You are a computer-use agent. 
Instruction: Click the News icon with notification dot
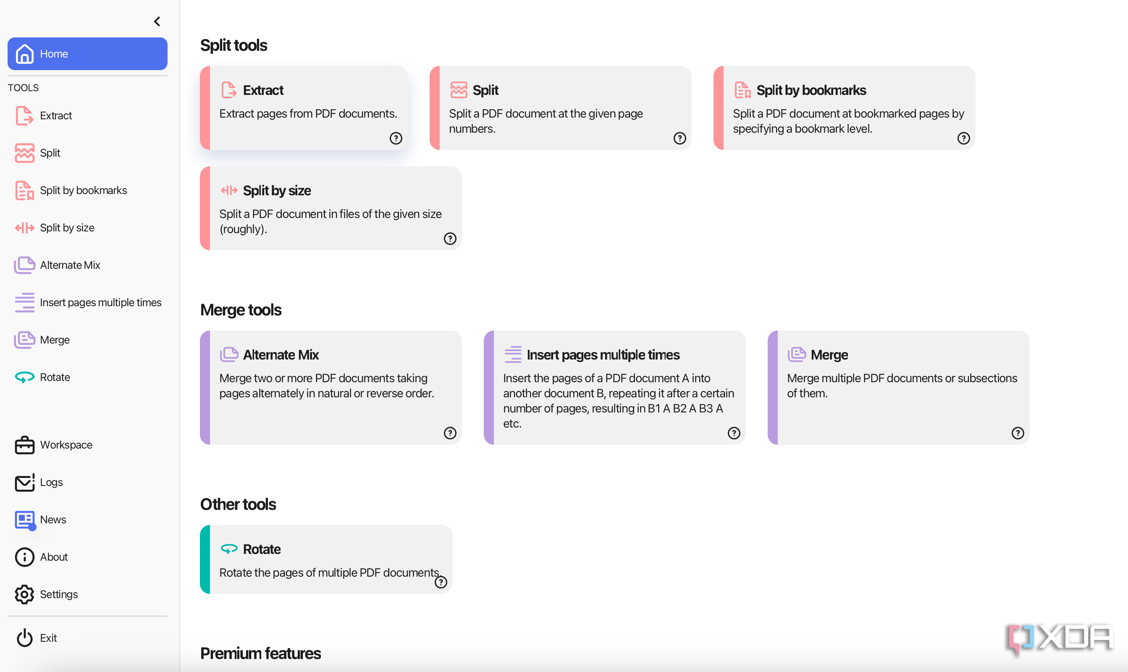coord(24,520)
